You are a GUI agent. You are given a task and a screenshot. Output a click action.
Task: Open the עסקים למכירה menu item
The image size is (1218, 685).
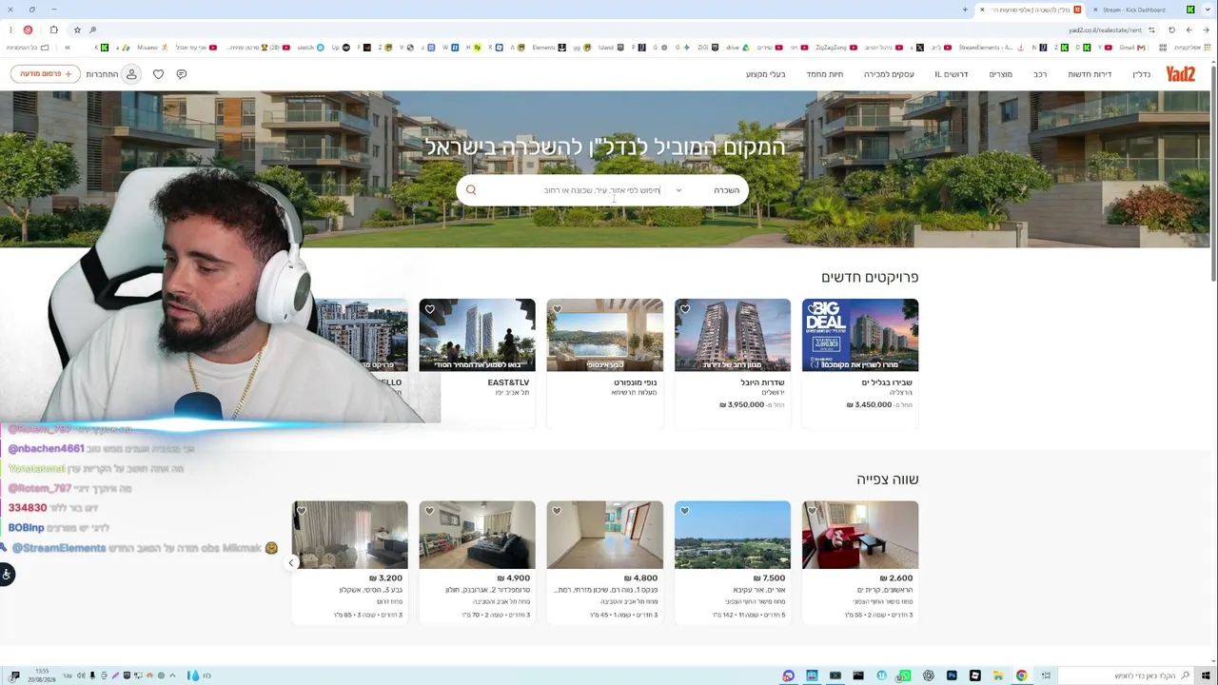pyautogui.click(x=889, y=74)
